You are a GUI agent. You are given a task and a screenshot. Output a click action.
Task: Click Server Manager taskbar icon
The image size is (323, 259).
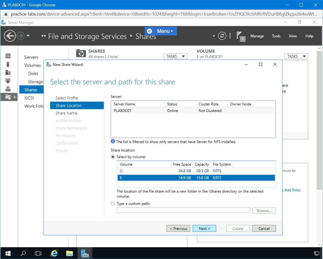tap(85, 253)
